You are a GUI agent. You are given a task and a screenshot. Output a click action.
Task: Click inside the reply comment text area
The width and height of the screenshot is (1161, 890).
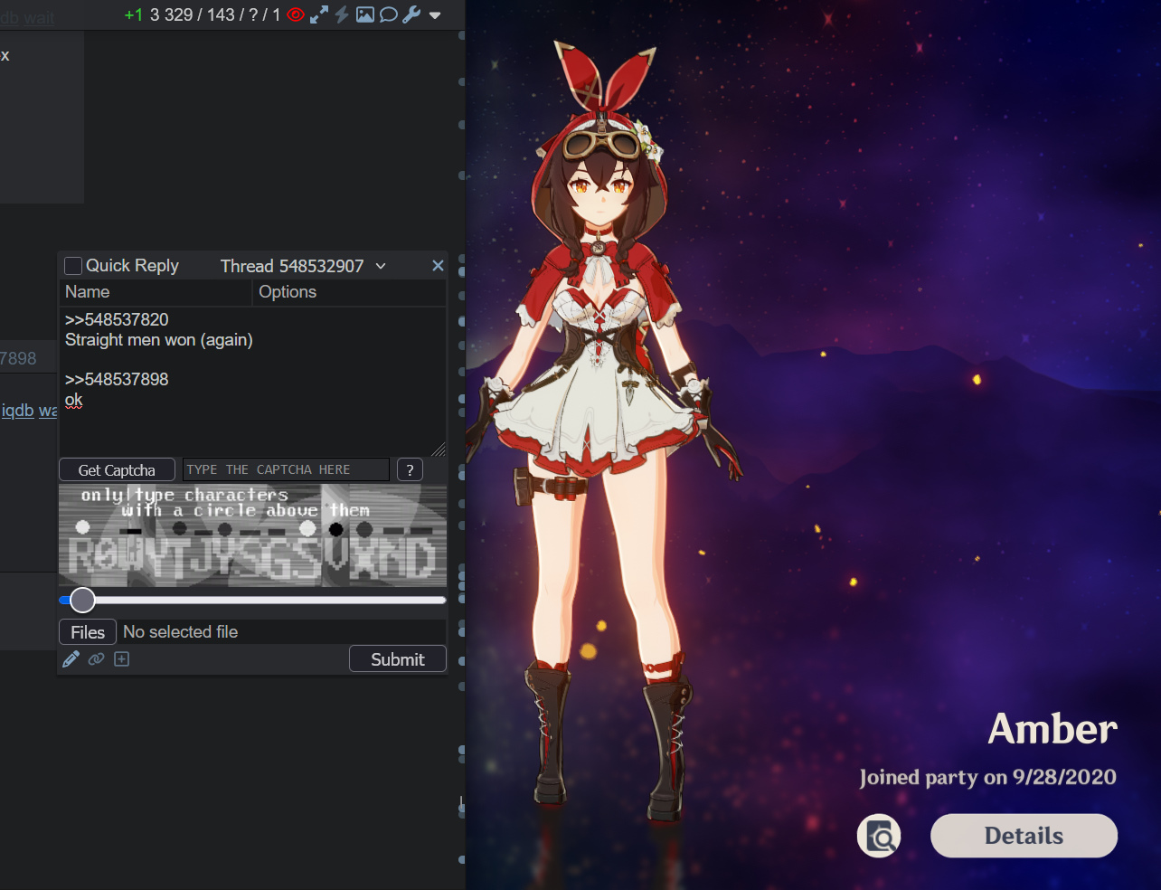pos(252,382)
